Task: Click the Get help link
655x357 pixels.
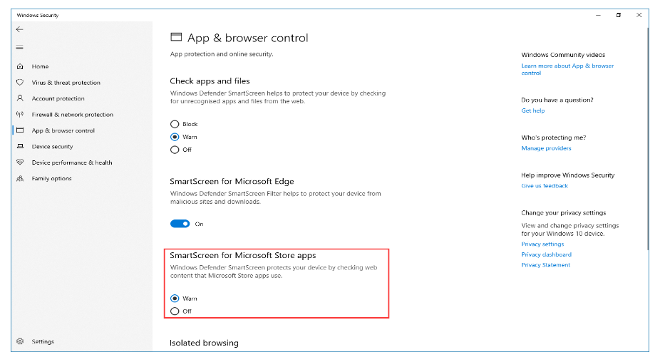Action: click(x=532, y=110)
